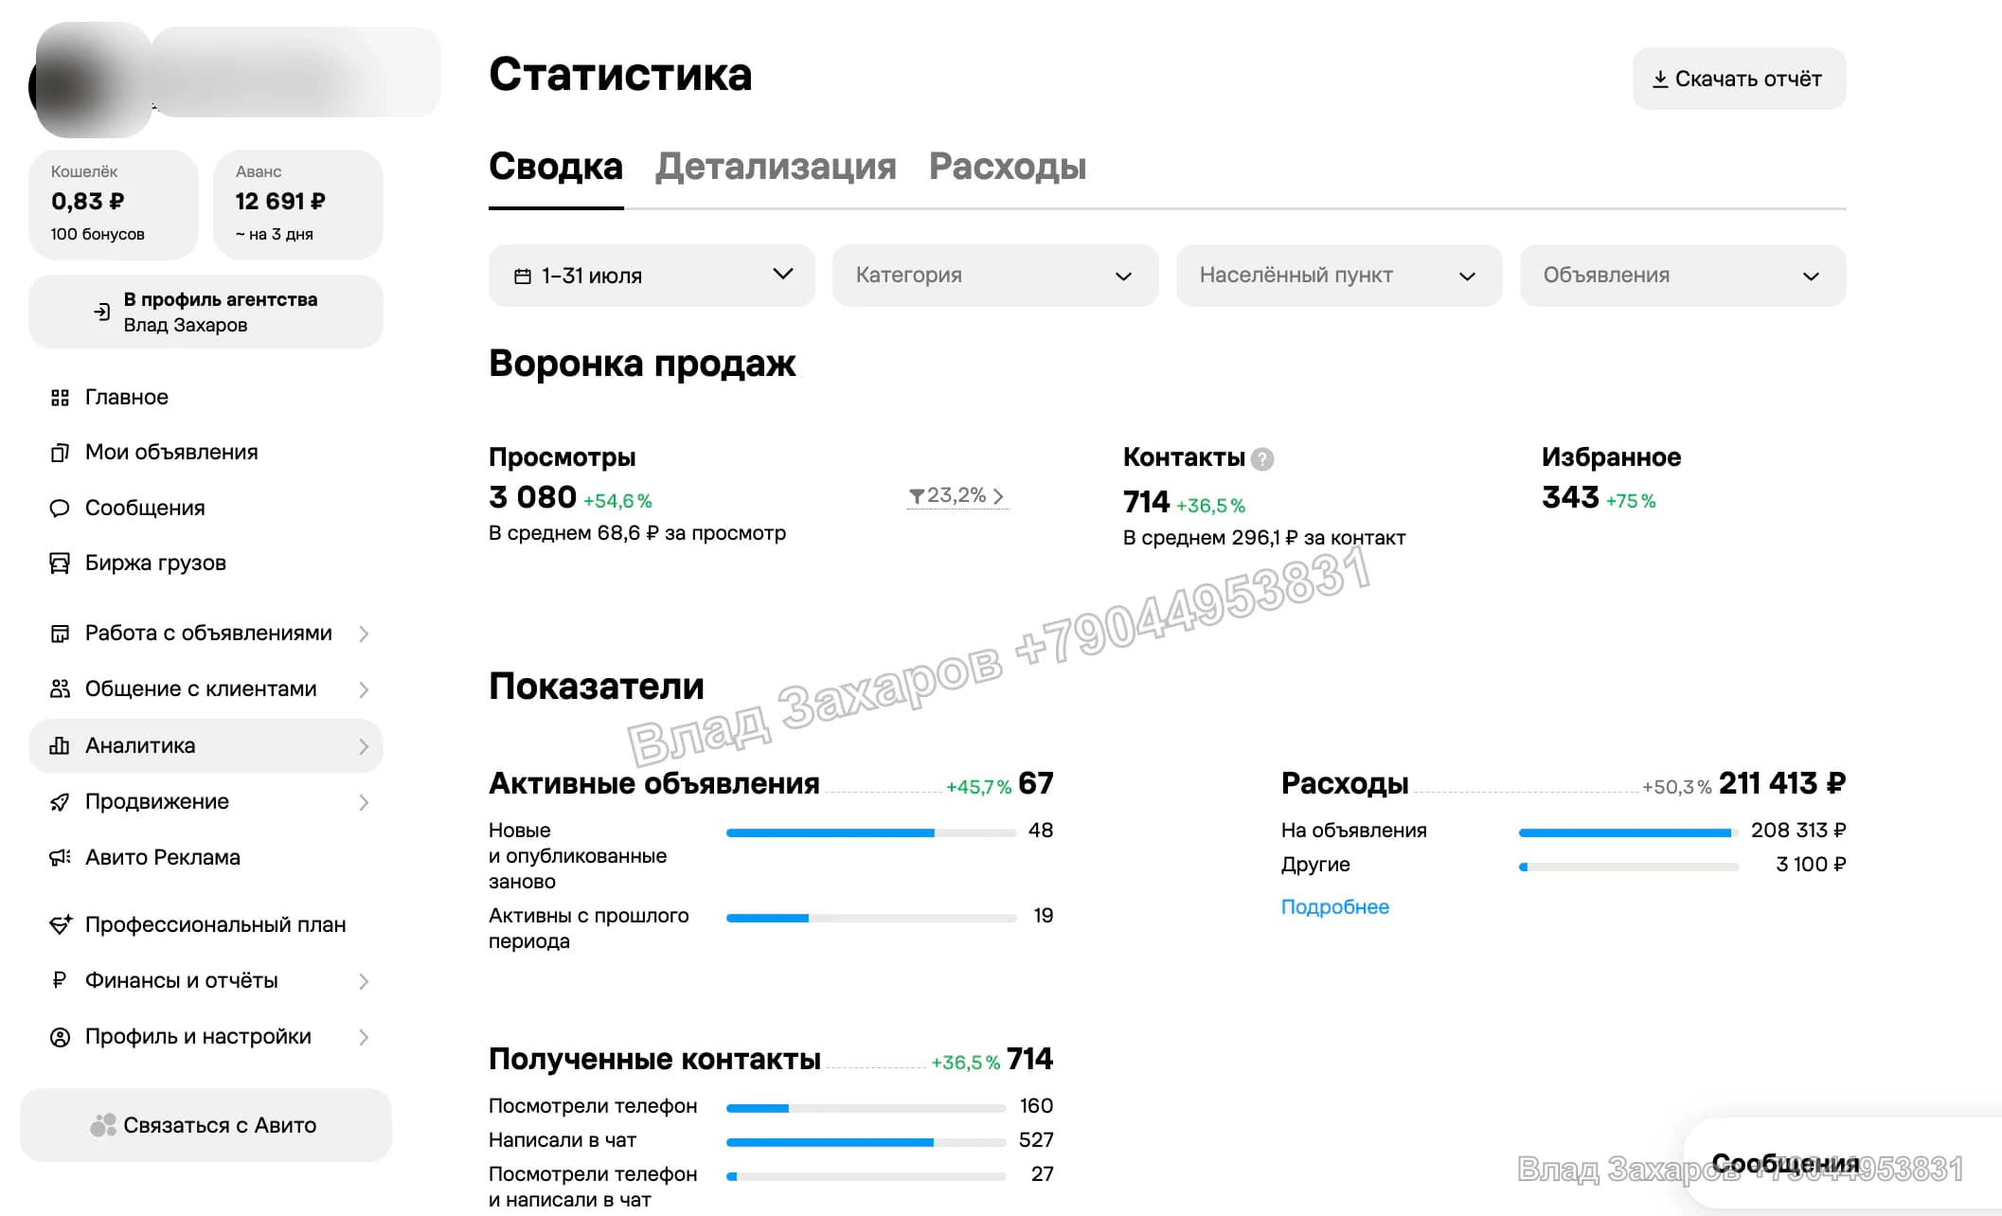Image resolution: width=2002 pixels, height=1216 pixels.
Task: Click Связаться с Авито button
Action: 206,1125
